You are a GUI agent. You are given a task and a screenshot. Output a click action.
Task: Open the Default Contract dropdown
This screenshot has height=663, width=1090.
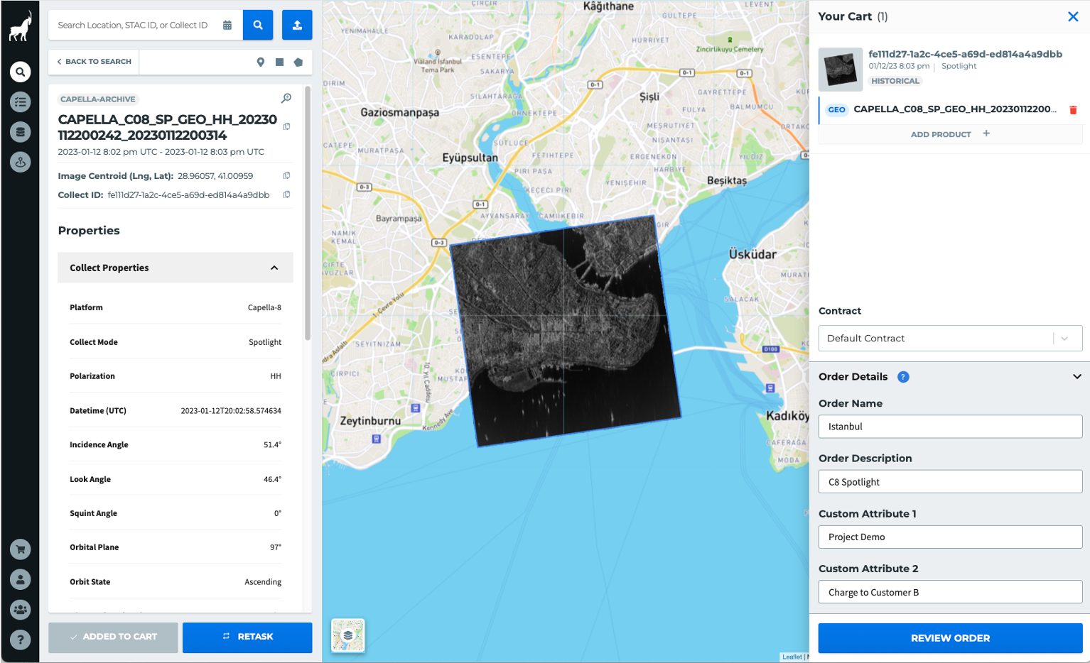[x=950, y=339]
